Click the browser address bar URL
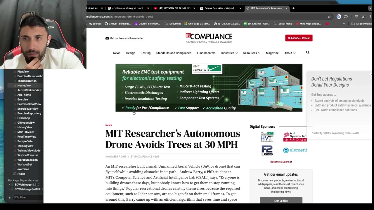 point(120,17)
